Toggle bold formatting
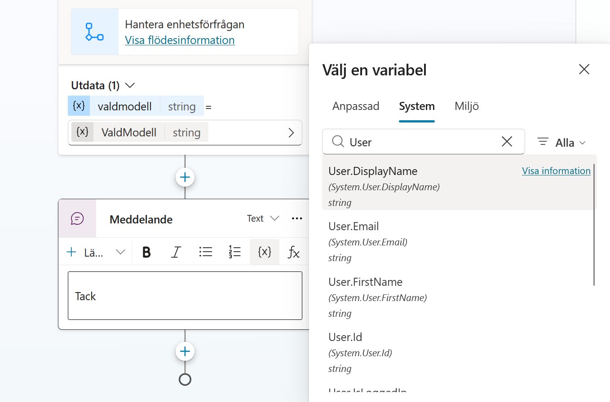 pos(146,252)
